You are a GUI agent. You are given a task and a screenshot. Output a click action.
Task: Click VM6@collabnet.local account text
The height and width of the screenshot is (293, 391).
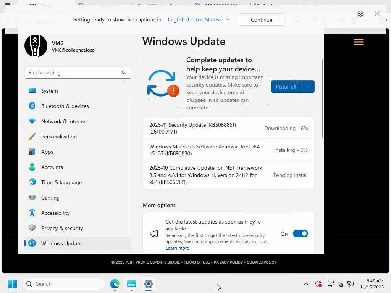click(74, 50)
